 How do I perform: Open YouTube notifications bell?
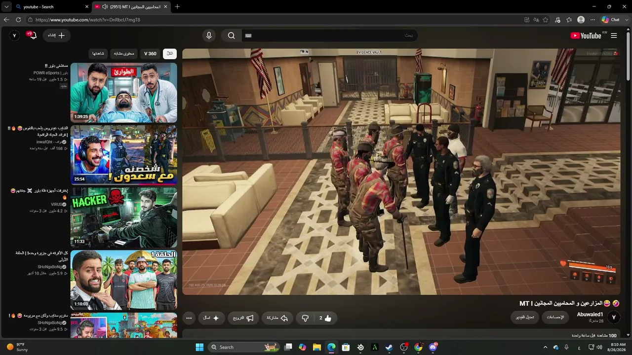33,35
